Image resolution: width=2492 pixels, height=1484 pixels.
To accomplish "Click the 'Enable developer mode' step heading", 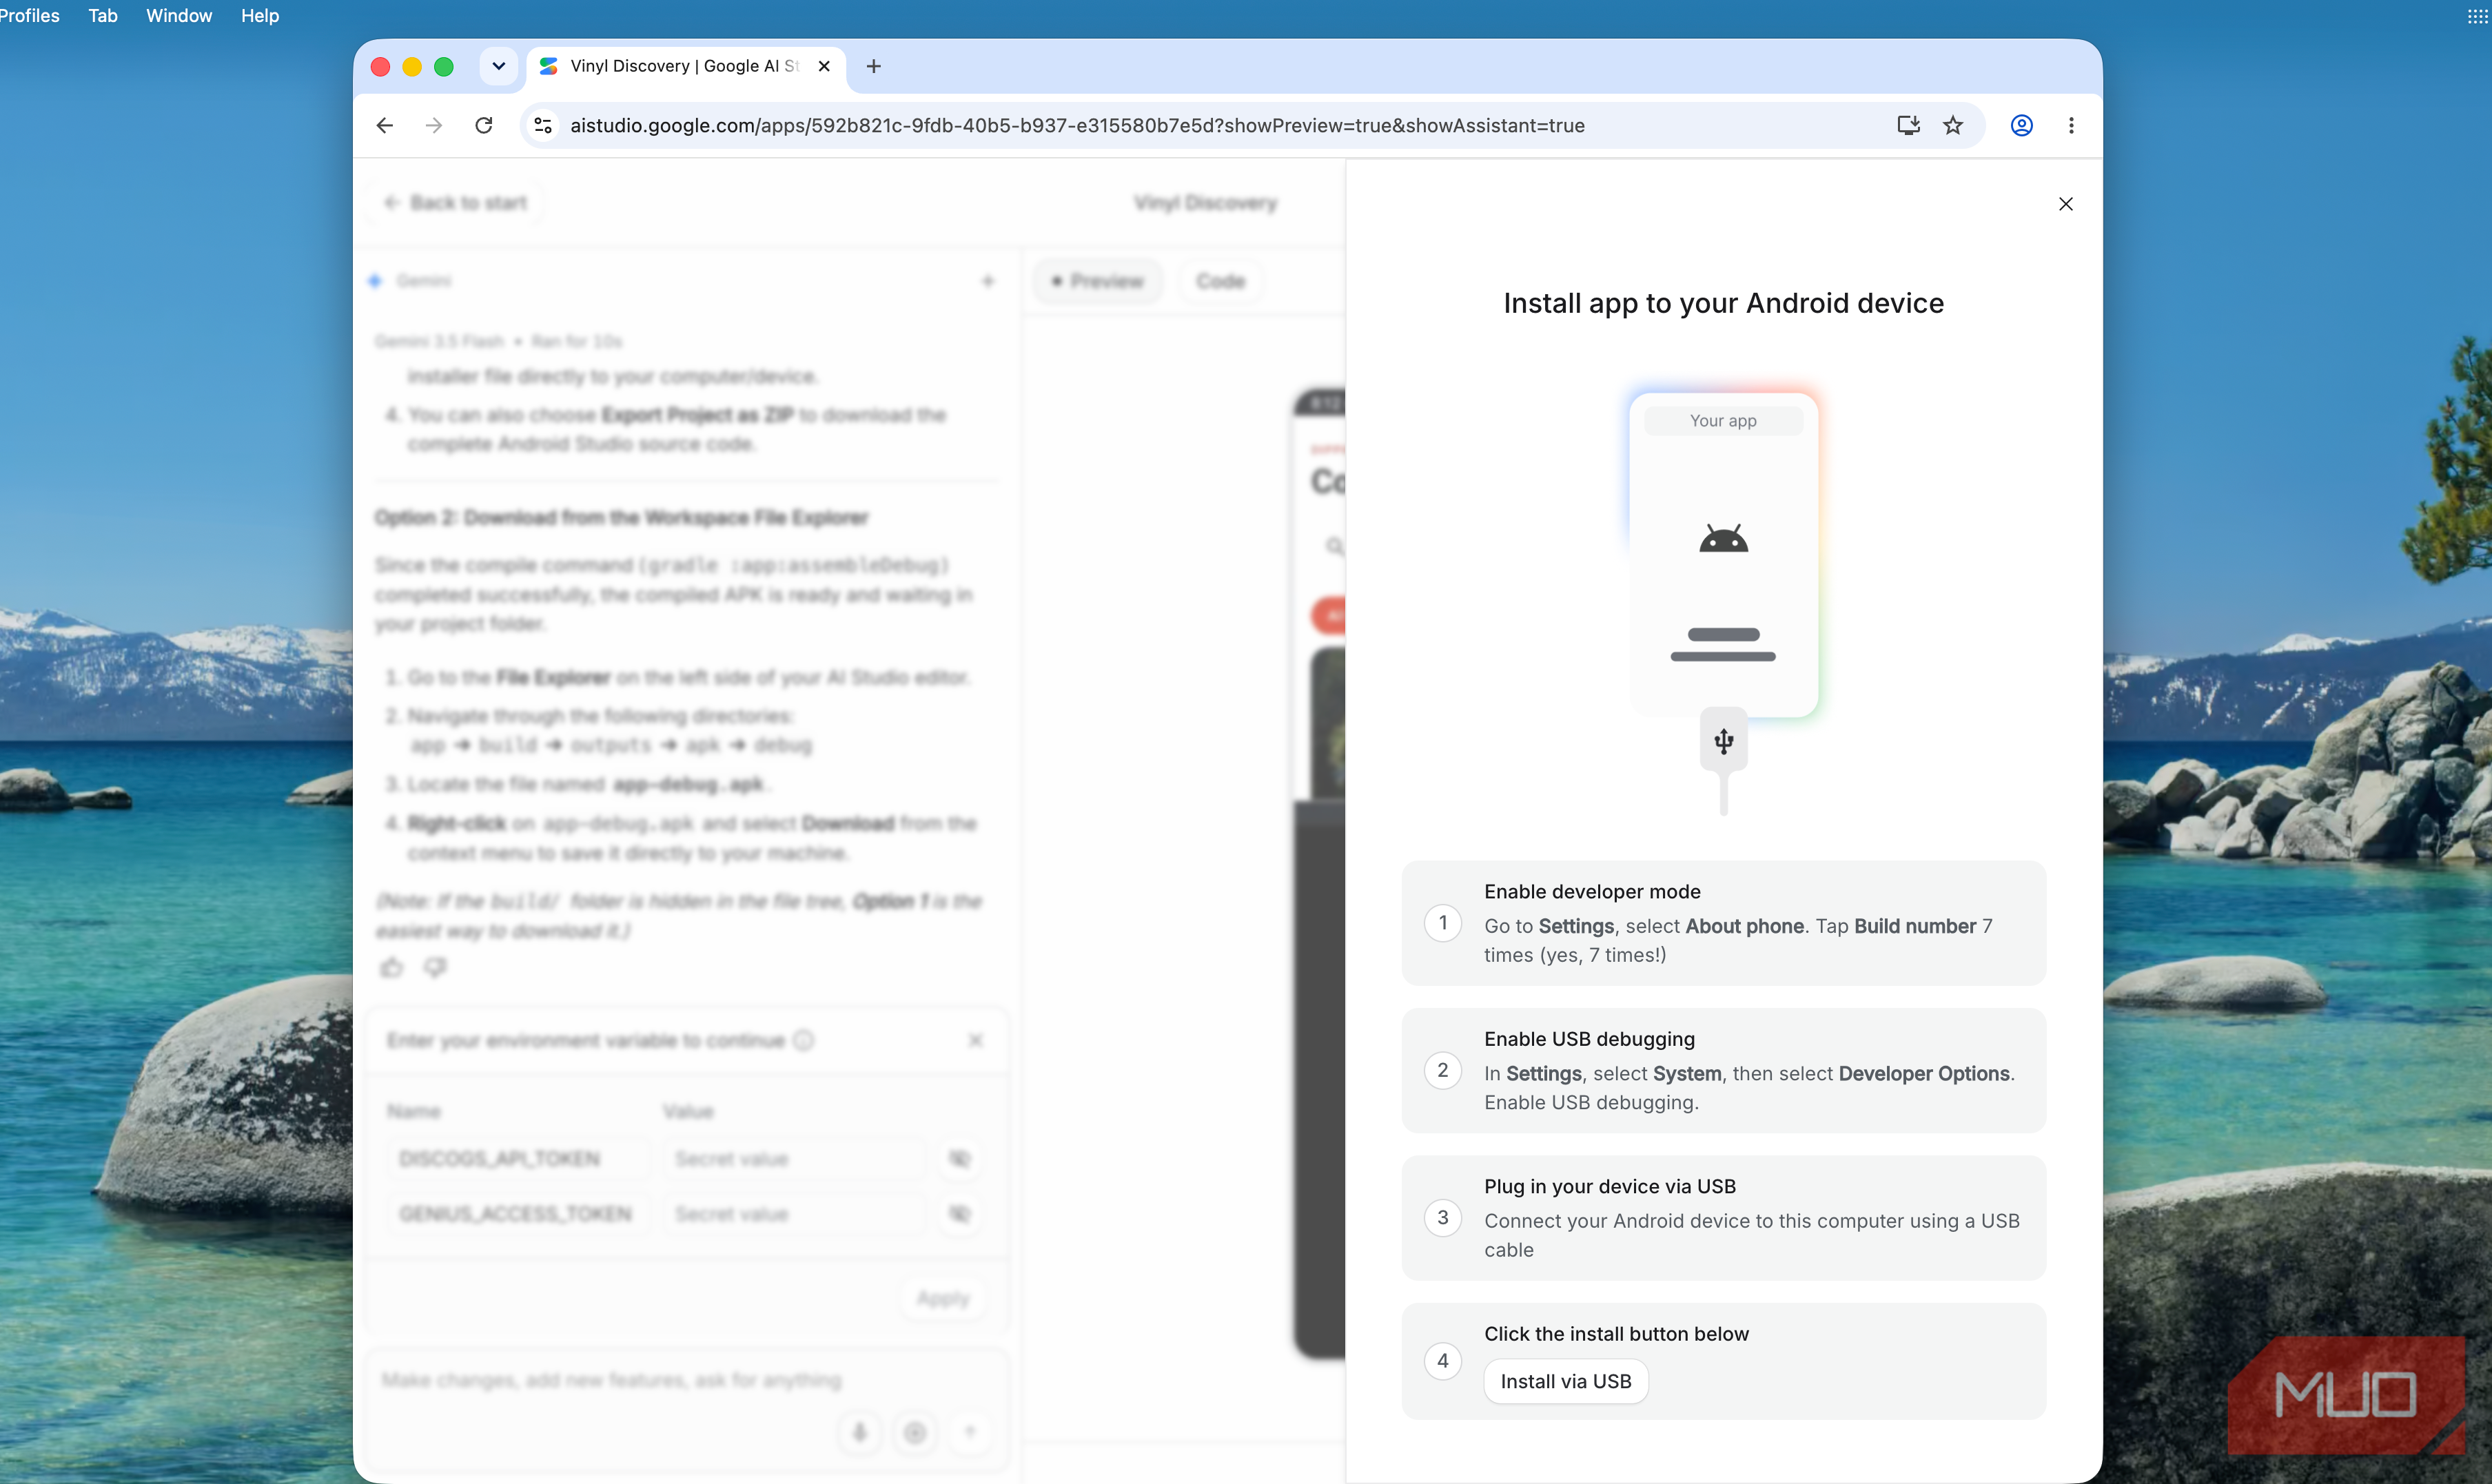I will 1592,891.
